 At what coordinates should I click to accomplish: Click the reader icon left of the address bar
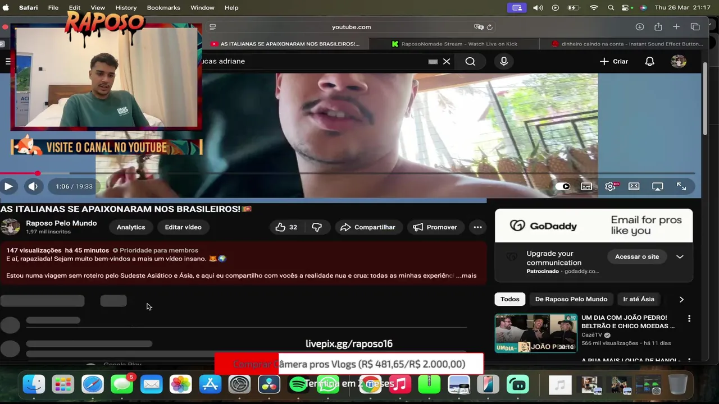click(212, 27)
